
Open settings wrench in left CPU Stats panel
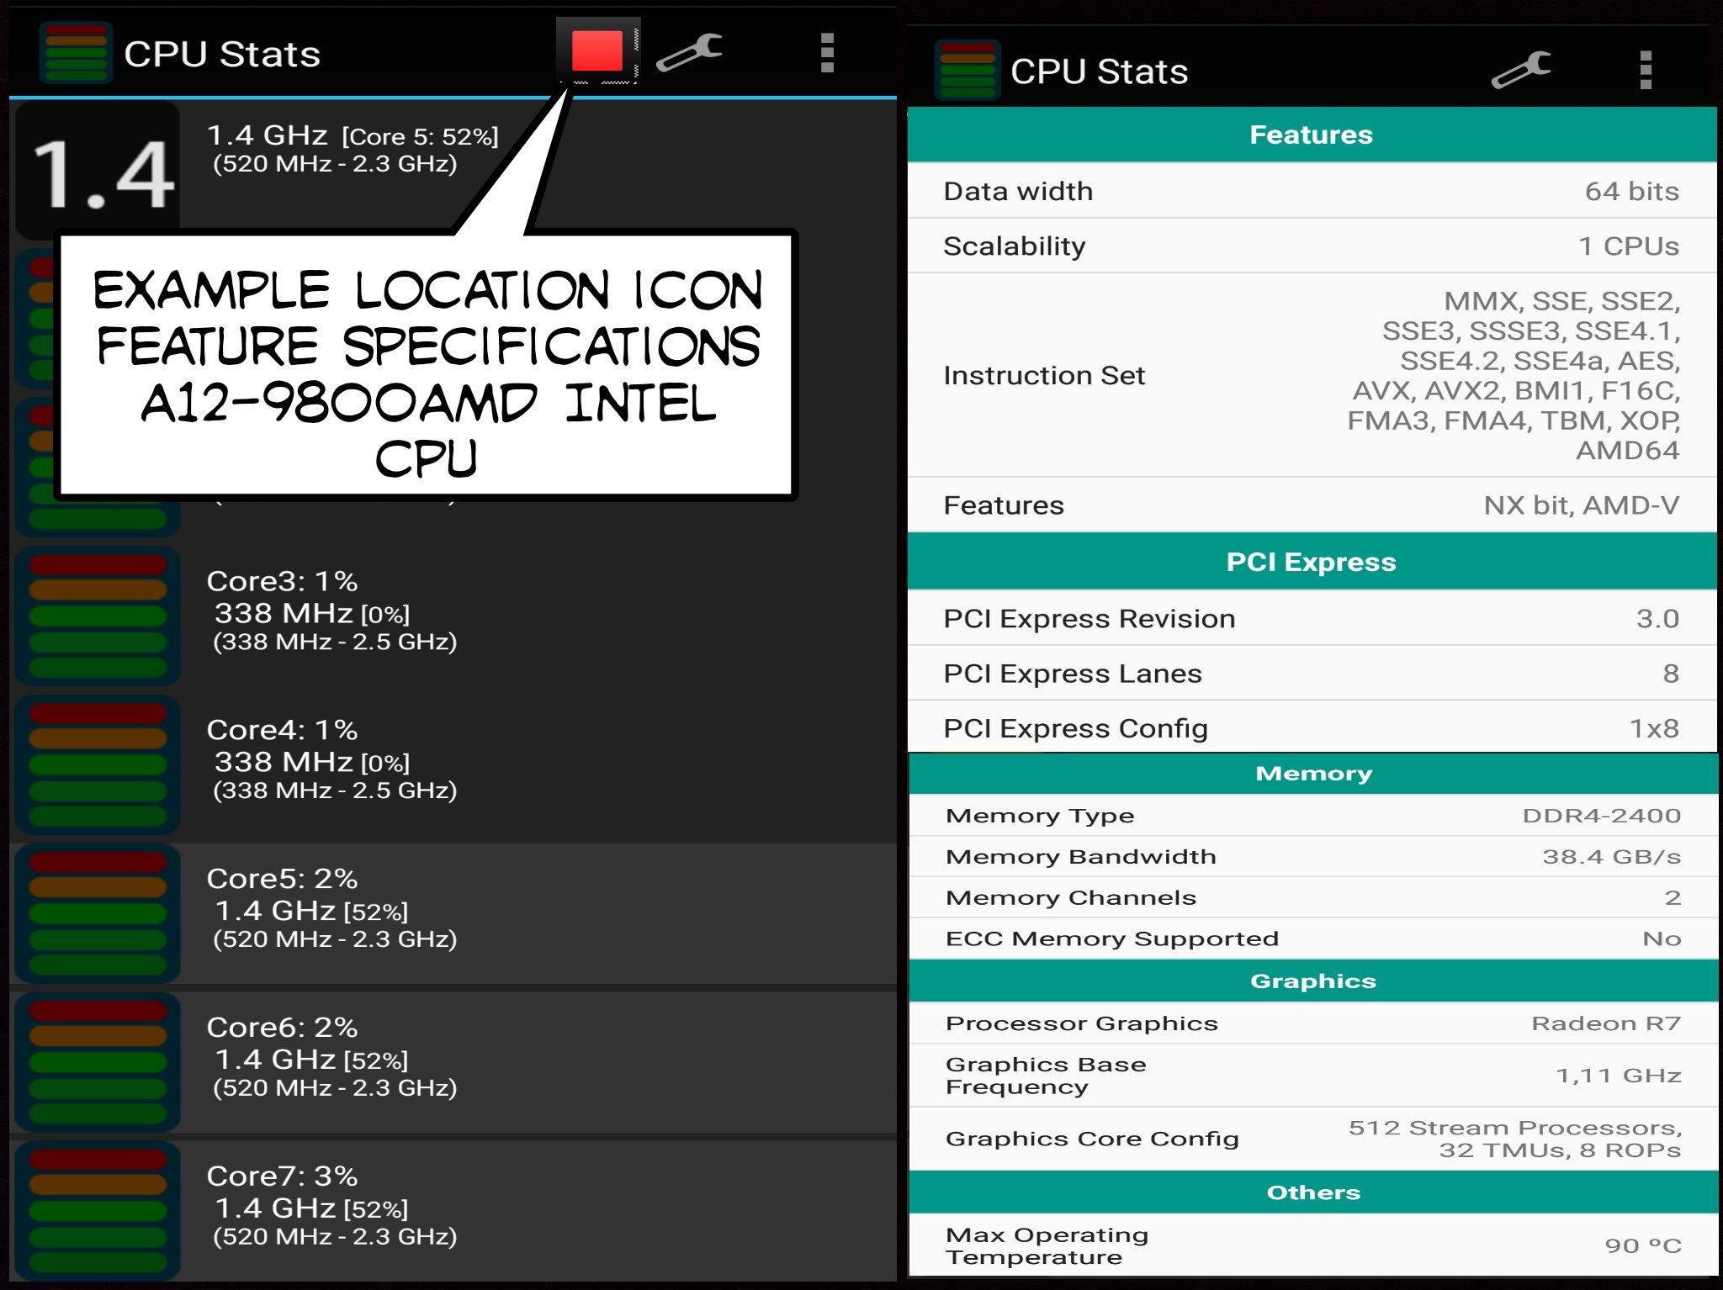(x=689, y=53)
